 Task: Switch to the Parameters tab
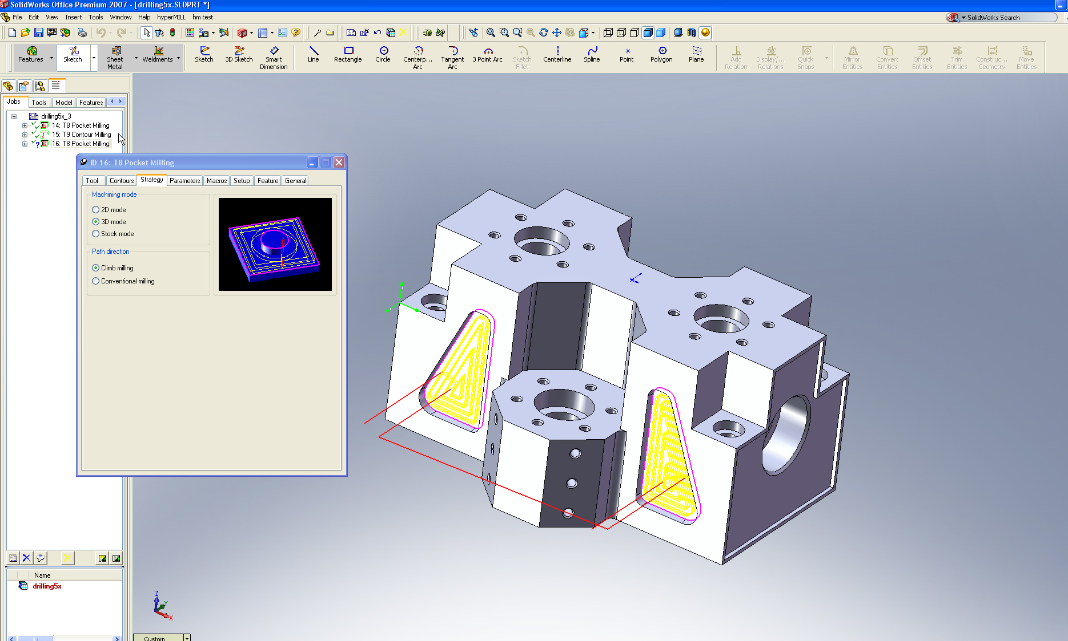(x=184, y=181)
